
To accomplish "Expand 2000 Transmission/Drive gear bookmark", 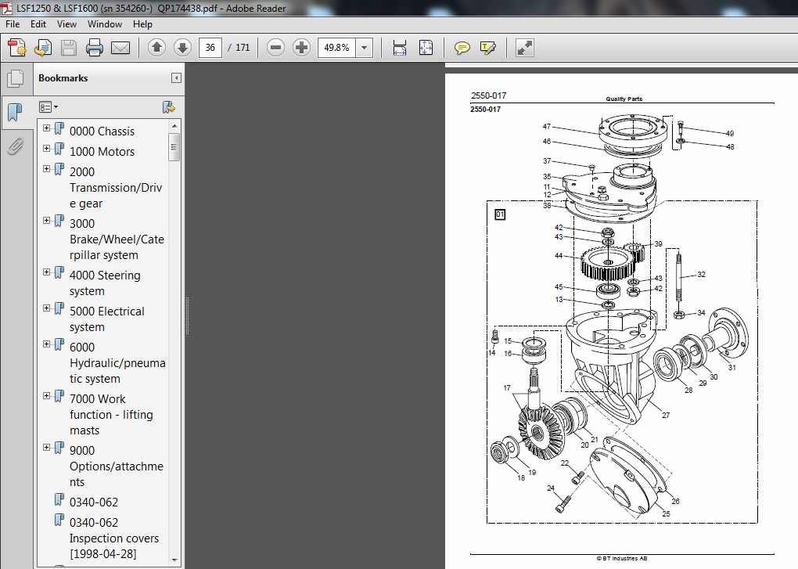I will pyautogui.click(x=46, y=168).
